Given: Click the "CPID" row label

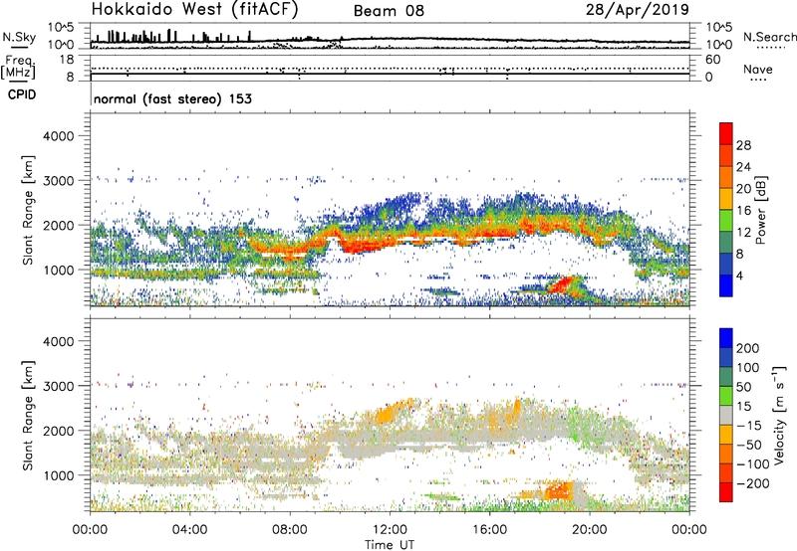Looking at the screenshot, I should [x=22, y=94].
